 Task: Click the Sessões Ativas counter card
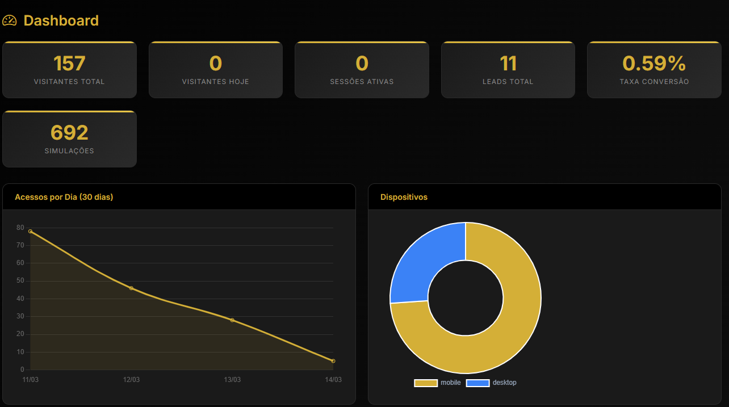pos(362,69)
